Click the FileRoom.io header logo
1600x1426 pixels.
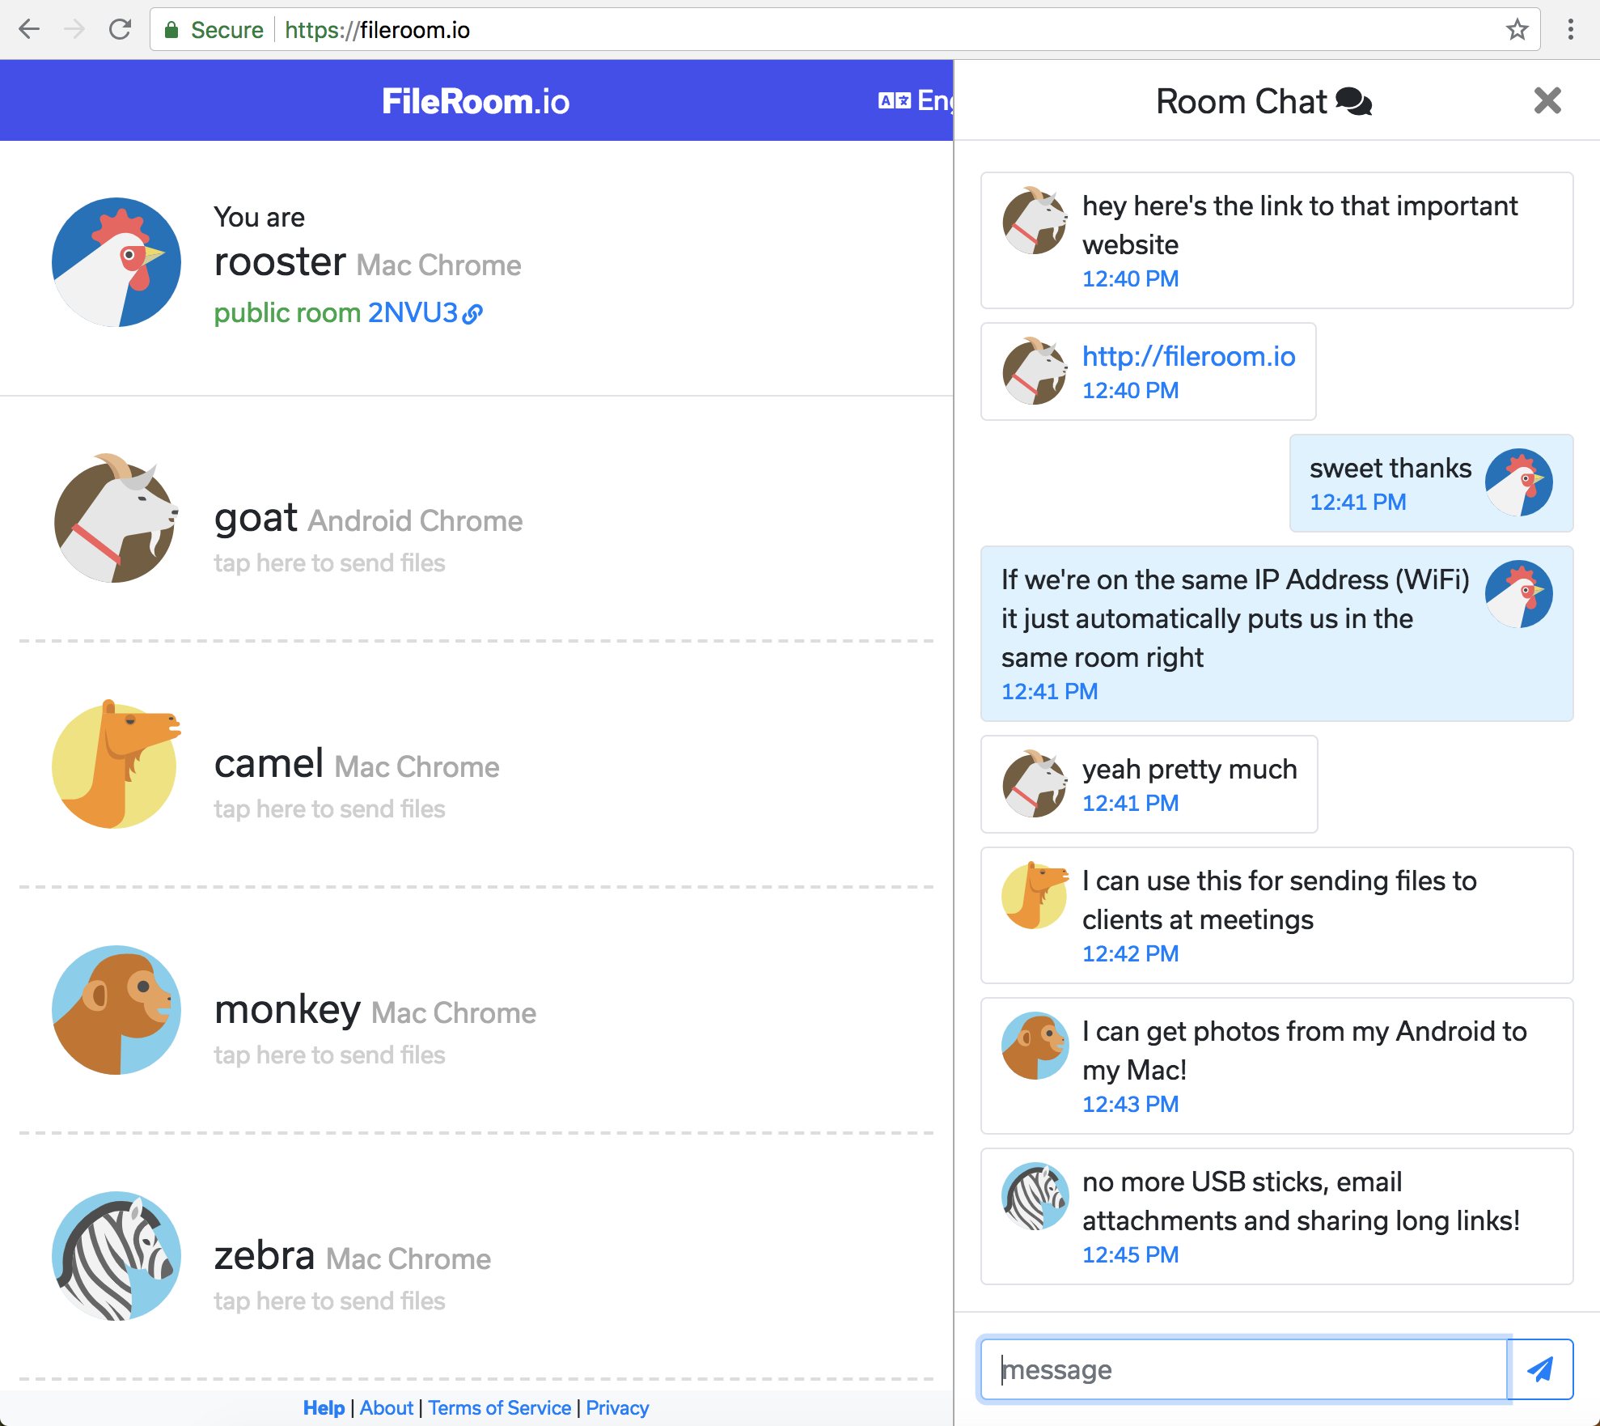click(476, 102)
